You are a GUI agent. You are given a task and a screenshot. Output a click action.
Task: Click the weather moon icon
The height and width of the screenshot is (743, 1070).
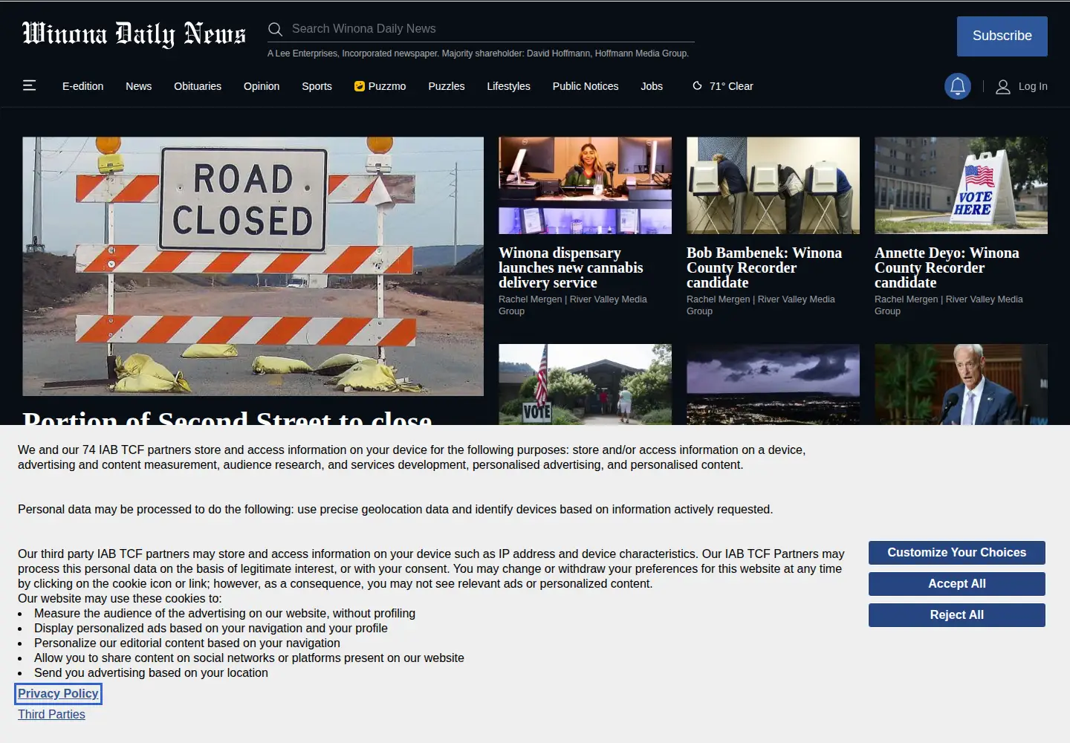coord(697,86)
